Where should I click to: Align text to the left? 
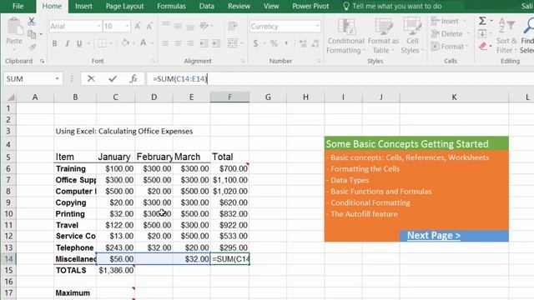pyautogui.click(x=165, y=43)
